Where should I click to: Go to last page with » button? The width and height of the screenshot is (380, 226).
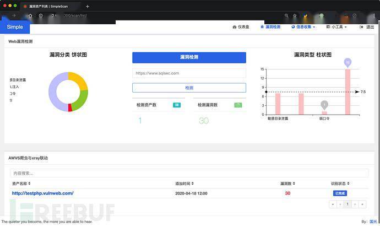tap(362, 204)
